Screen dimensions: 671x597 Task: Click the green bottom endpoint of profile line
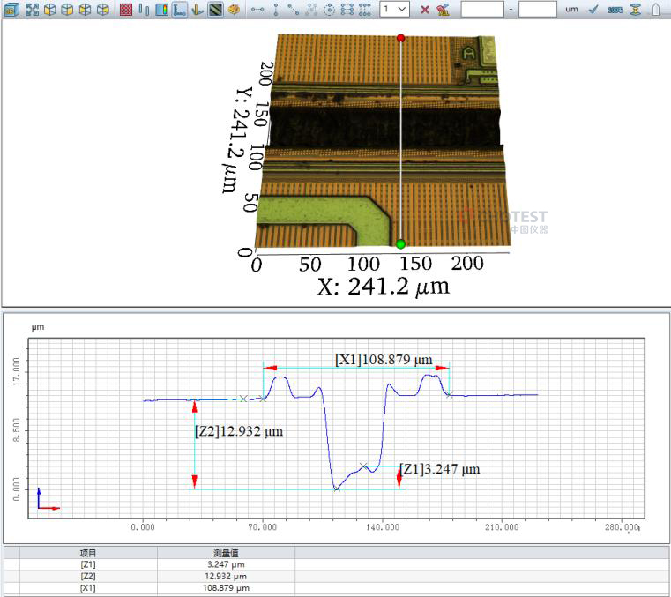(x=400, y=243)
